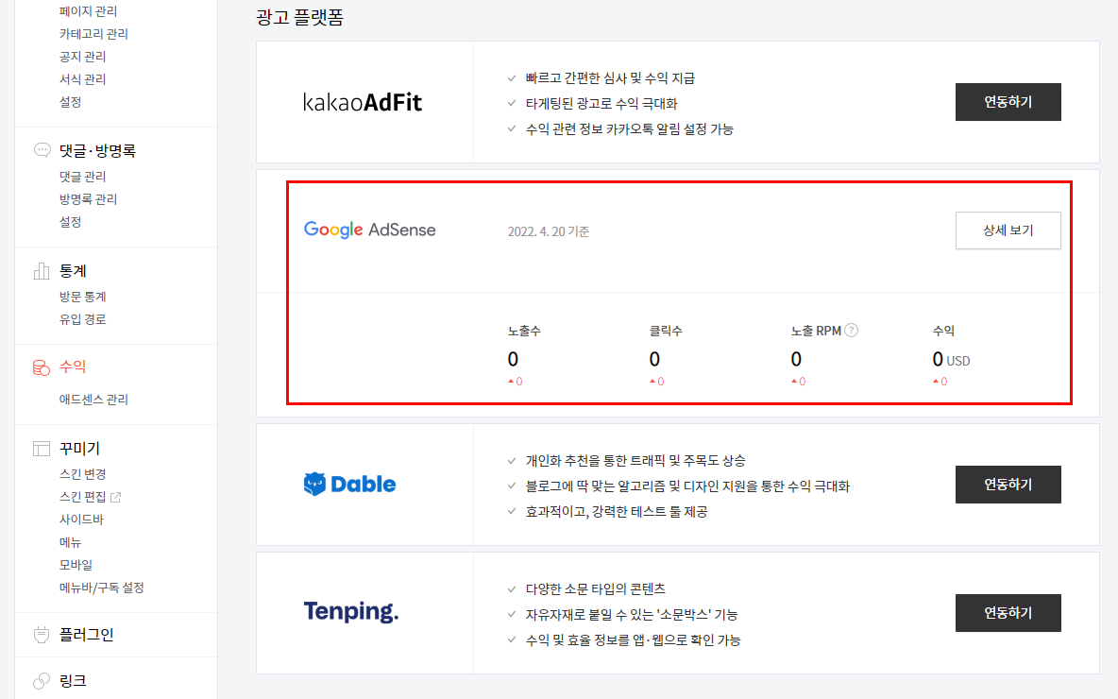Image resolution: width=1118 pixels, height=699 pixels.
Task: Click the help icon next to 노출 RPM
Action: pyautogui.click(x=852, y=331)
